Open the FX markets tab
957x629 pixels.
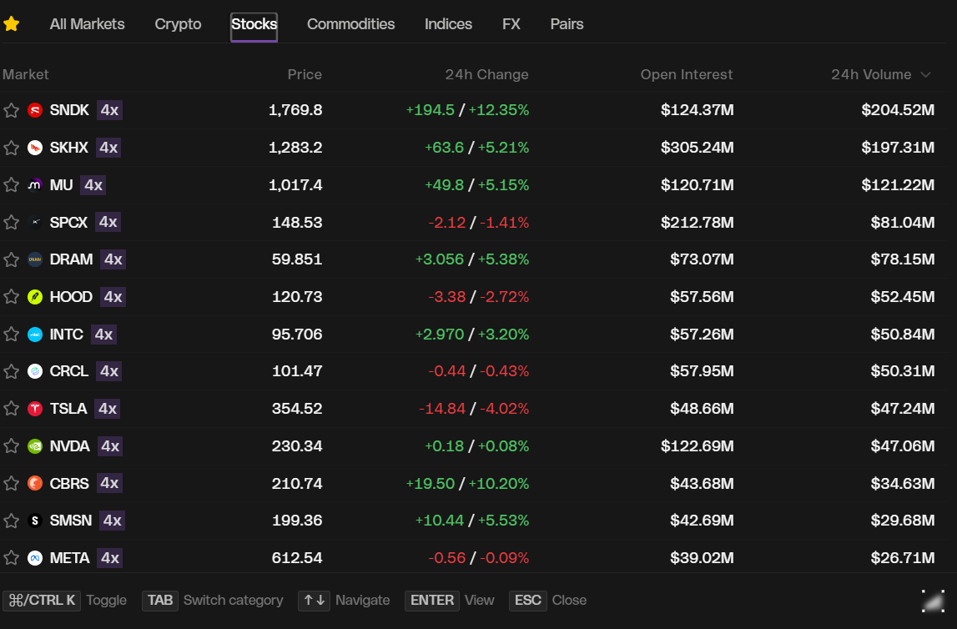point(511,24)
